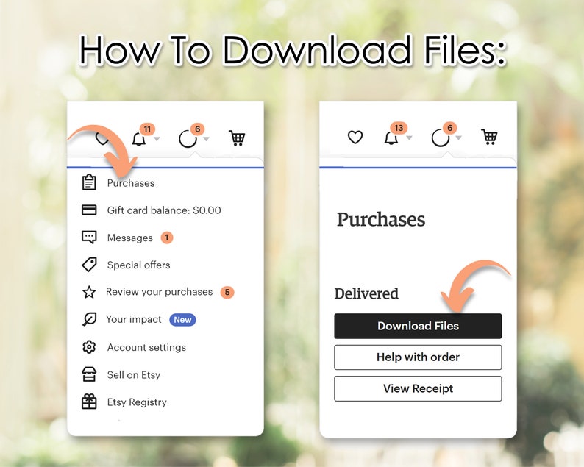Click the Review your purchases star icon
584x467 pixels.
click(89, 292)
